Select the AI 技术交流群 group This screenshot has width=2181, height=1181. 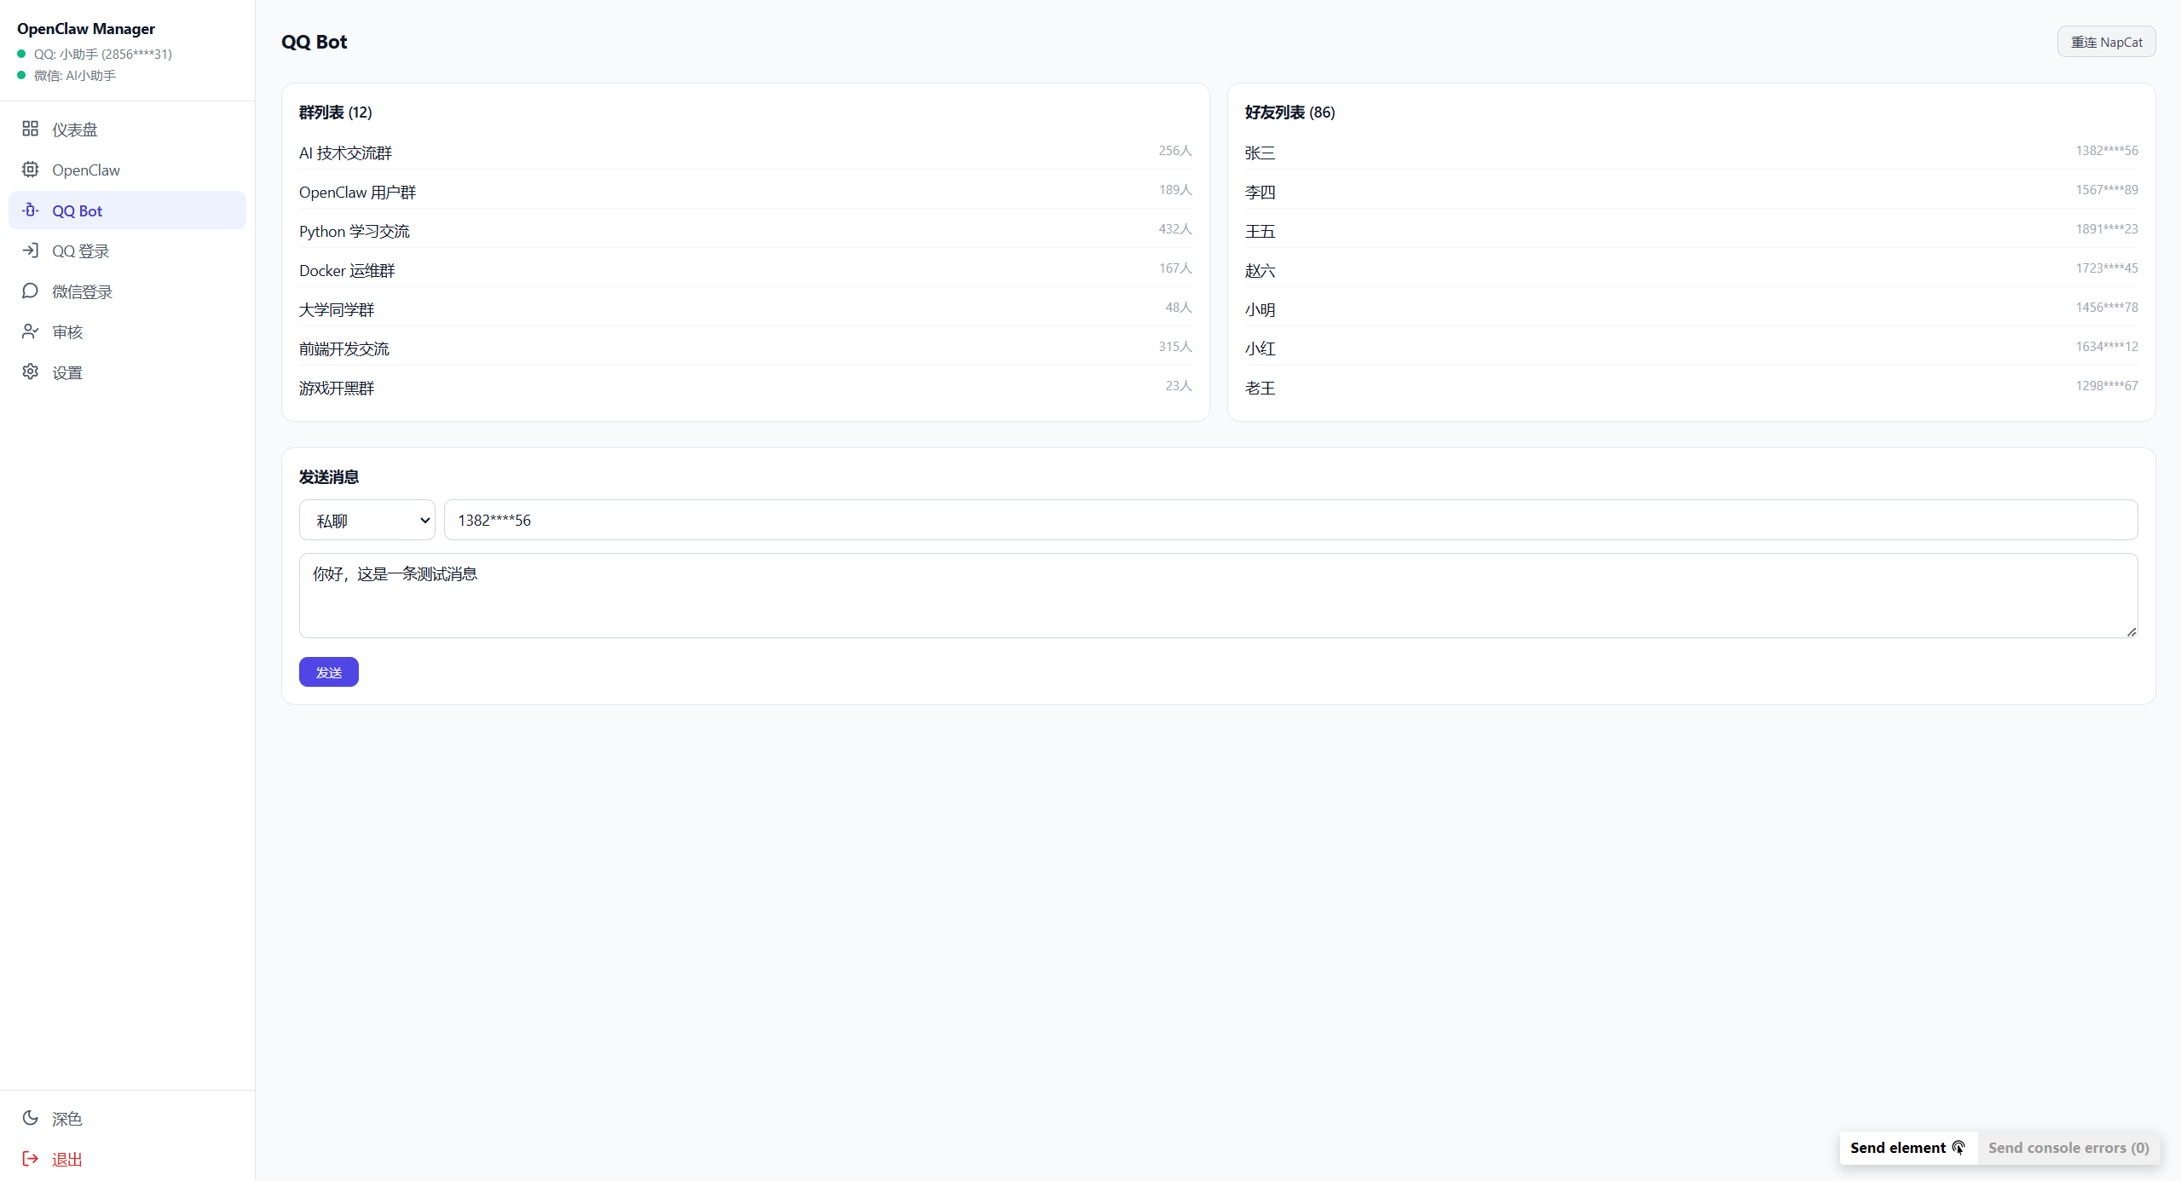[745, 153]
